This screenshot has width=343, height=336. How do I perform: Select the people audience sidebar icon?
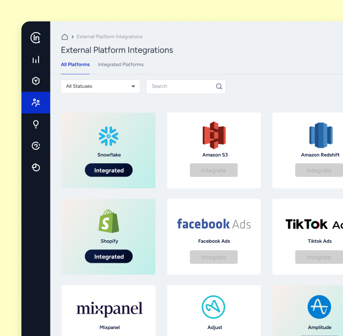point(36,102)
